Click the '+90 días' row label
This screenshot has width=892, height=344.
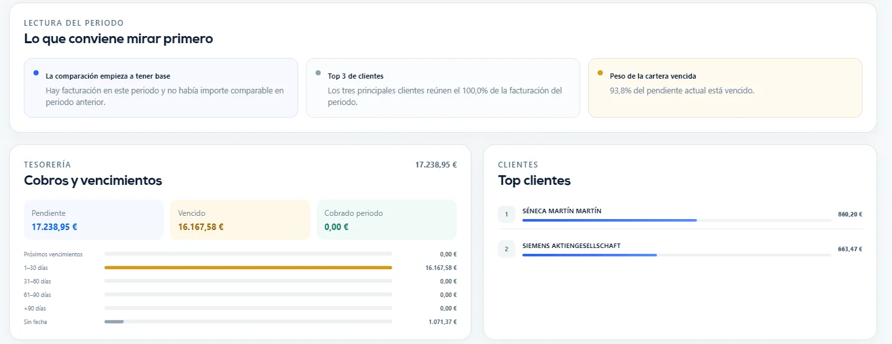[35, 309]
